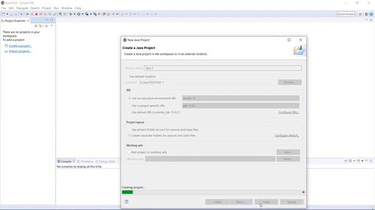Viewport: 375px width, 210px height.
Task: Select Use an execution environment JRE radio
Action: pos(129,98)
